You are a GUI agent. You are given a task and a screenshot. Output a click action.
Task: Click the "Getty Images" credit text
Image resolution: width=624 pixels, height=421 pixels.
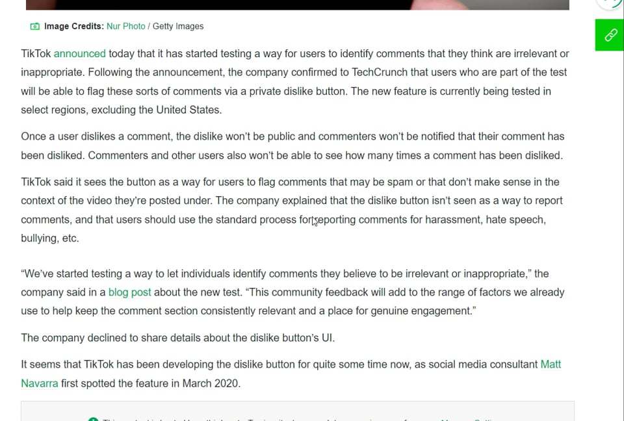point(178,27)
